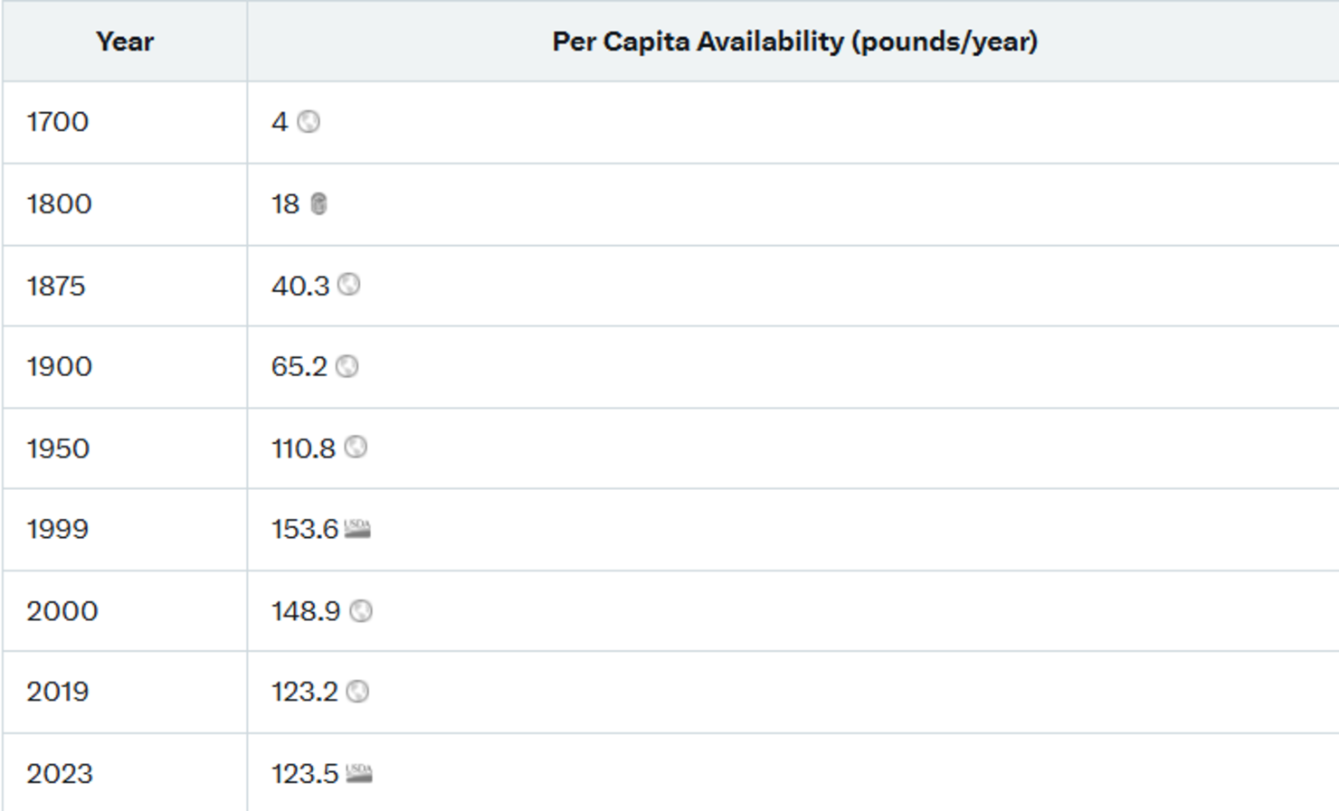1339x811 pixels.
Task: Select the Per Capita Availability column header
Action: point(794,42)
